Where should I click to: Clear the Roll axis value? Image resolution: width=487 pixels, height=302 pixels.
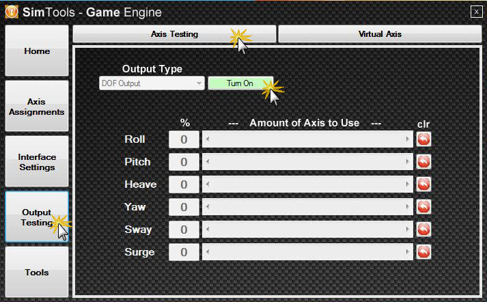click(x=423, y=139)
